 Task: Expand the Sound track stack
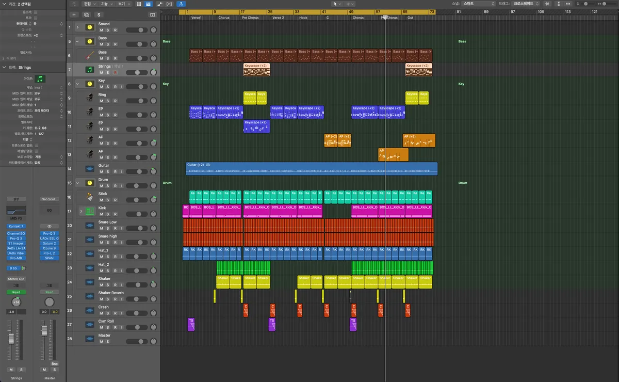point(77,27)
